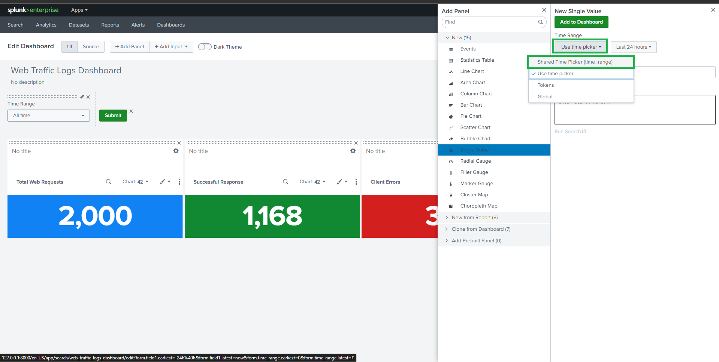Viewport: 719px width, 362px height.
Task: Select Radial Gauge panel type
Action: tap(494, 161)
